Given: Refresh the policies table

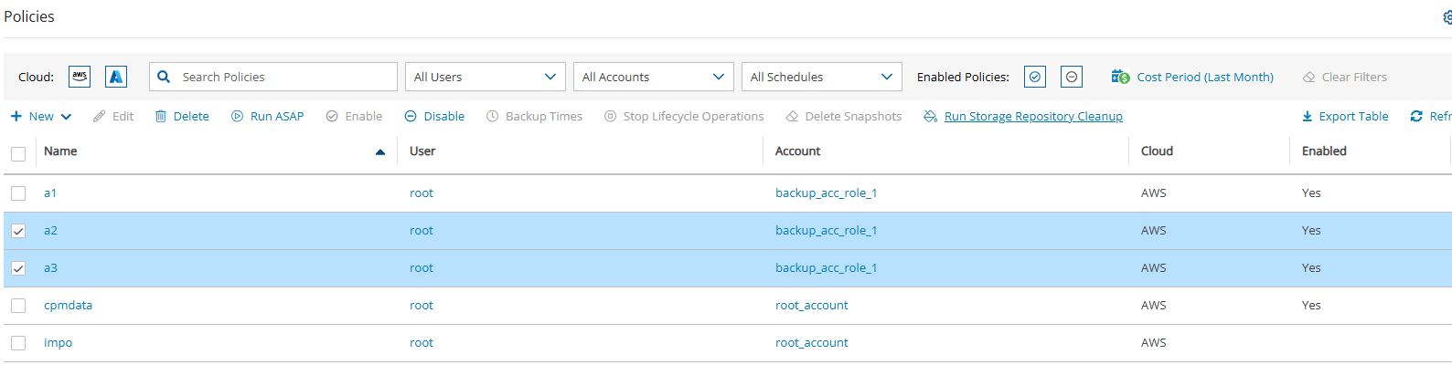Looking at the screenshot, I should click(x=1431, y=116).
